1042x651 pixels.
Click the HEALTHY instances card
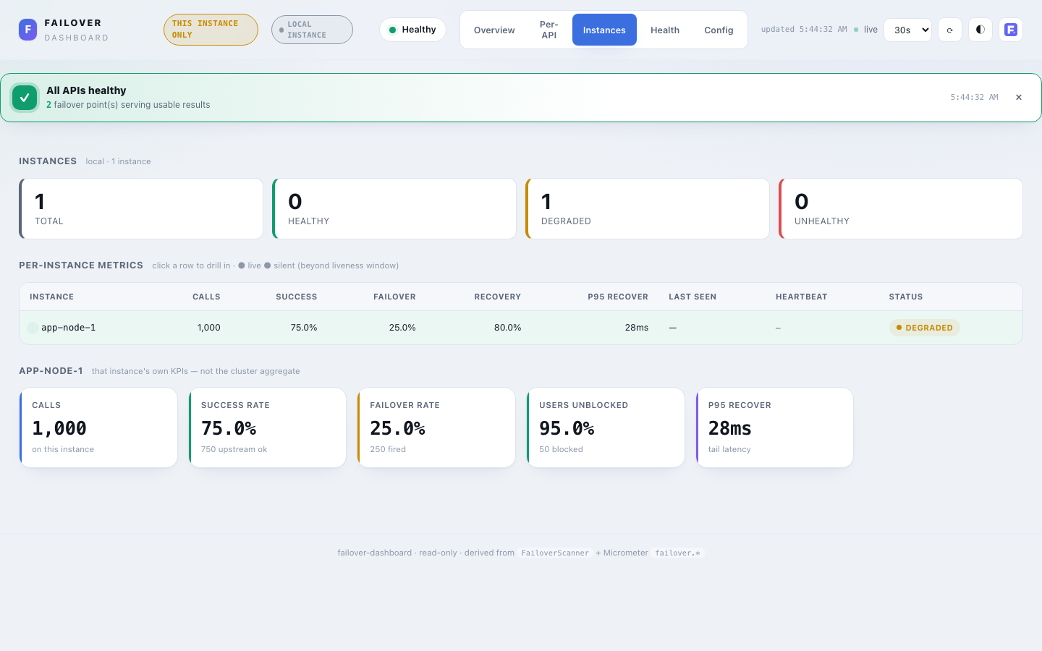[x=394, y=208]
